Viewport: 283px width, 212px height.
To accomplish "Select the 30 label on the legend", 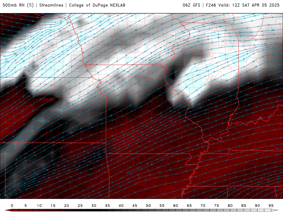I will 94,206.
